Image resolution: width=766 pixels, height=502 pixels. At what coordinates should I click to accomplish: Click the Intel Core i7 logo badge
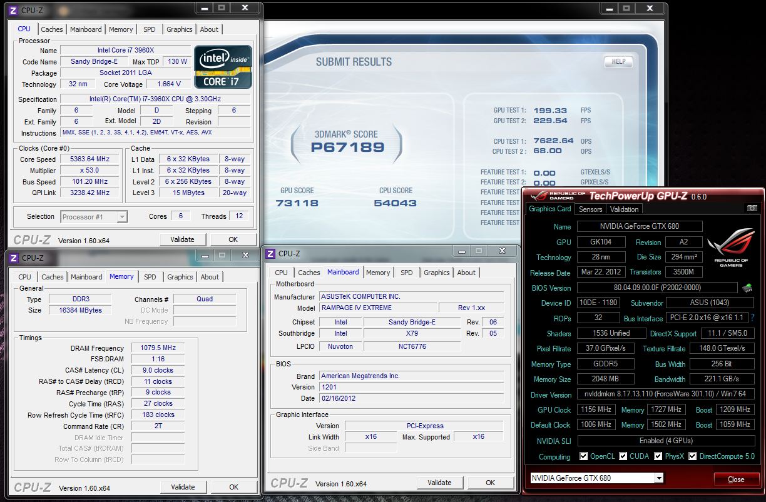(x=223, y=66)
